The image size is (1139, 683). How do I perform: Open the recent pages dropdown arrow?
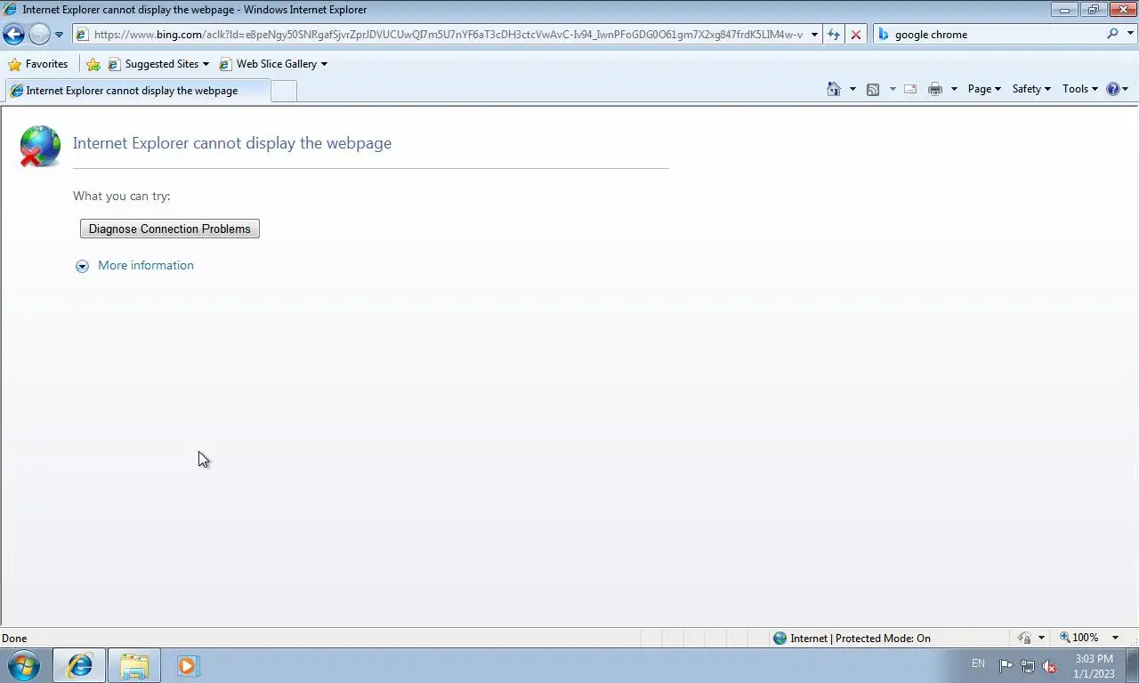click(60, 35)
